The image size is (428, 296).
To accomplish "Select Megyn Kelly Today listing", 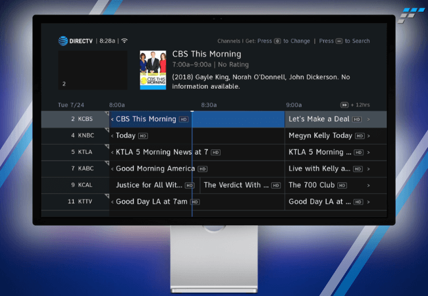I will pos(336,136).
